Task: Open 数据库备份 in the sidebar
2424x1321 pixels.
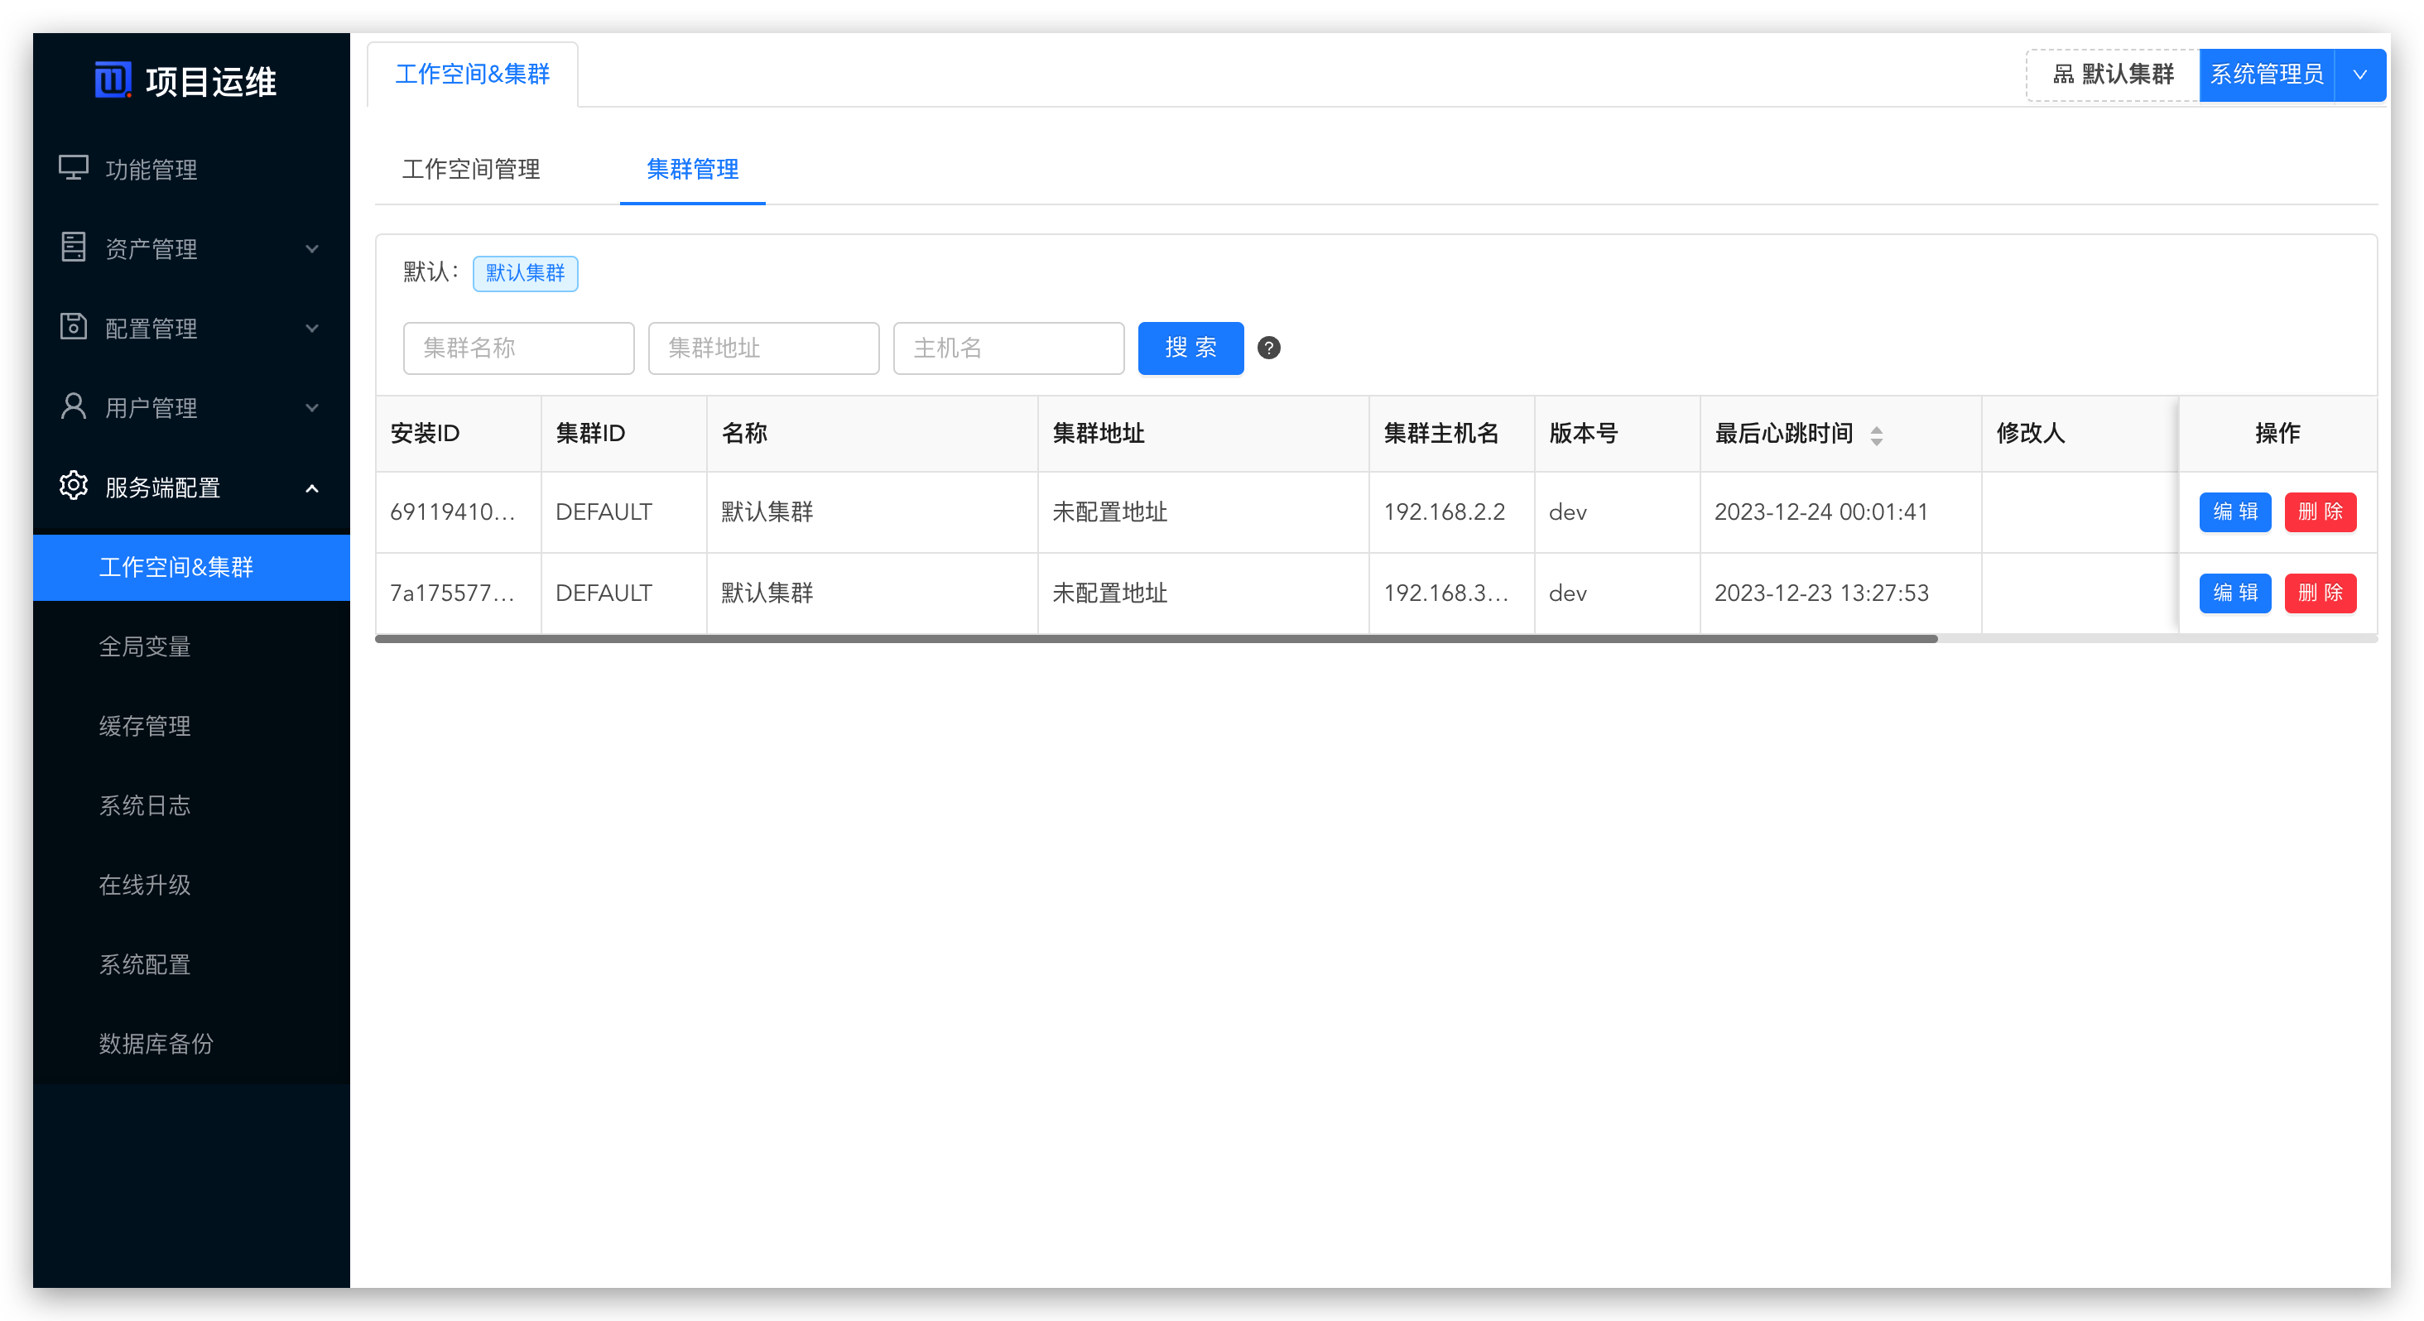Action: (x=156, y=1045)
